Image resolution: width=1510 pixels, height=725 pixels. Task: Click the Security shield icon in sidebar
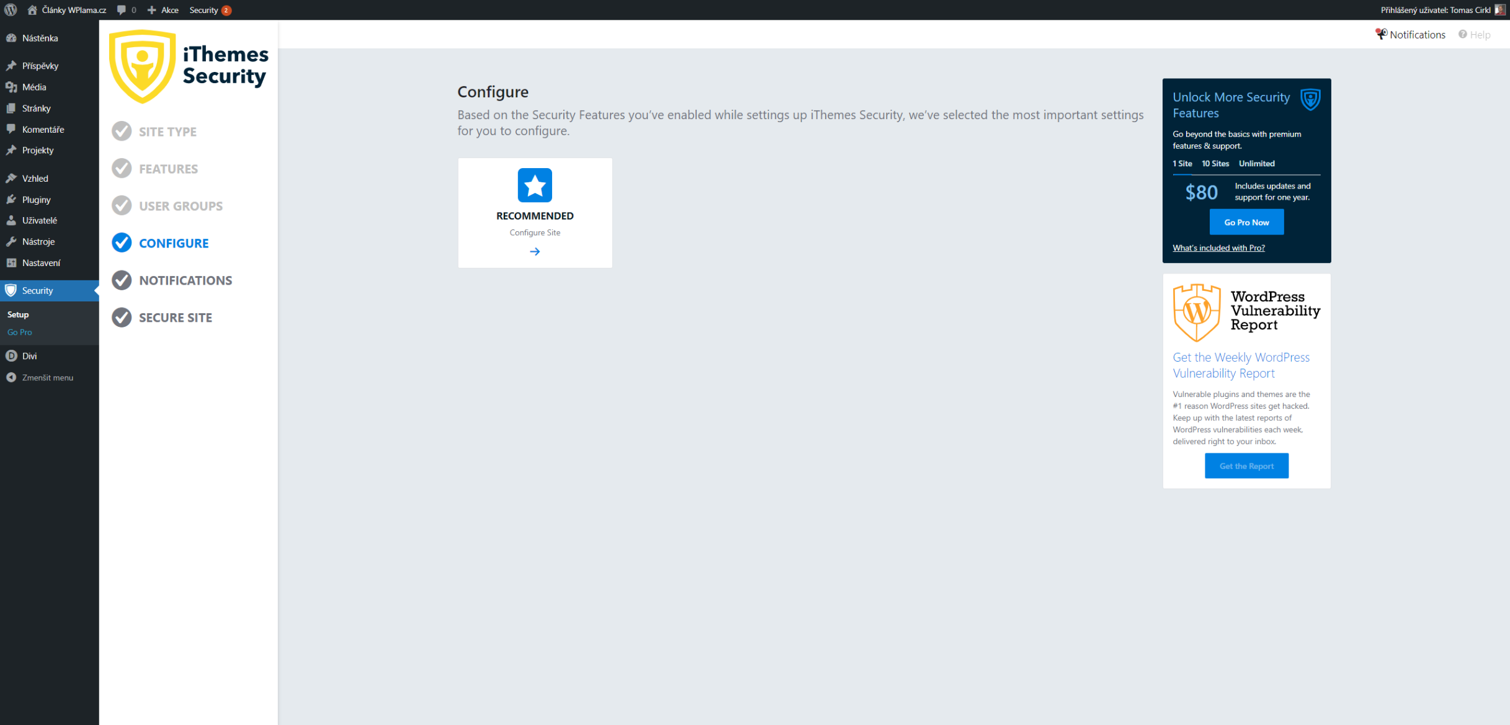pyautogui.click(x=11, y=290)
